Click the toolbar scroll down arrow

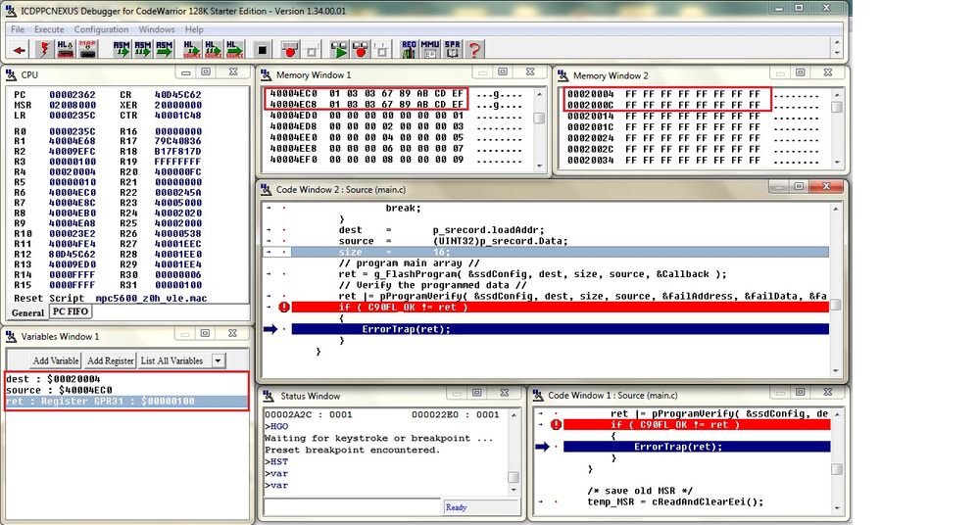coord(837,54)
